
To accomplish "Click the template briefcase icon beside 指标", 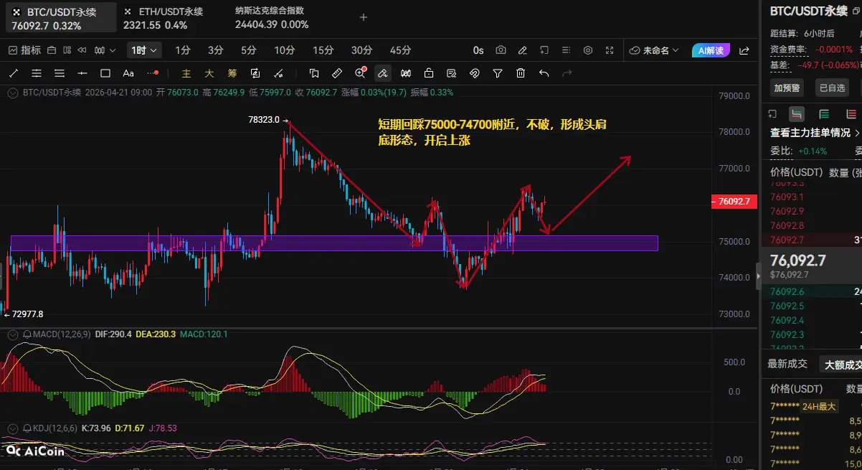I will point(52,50).
